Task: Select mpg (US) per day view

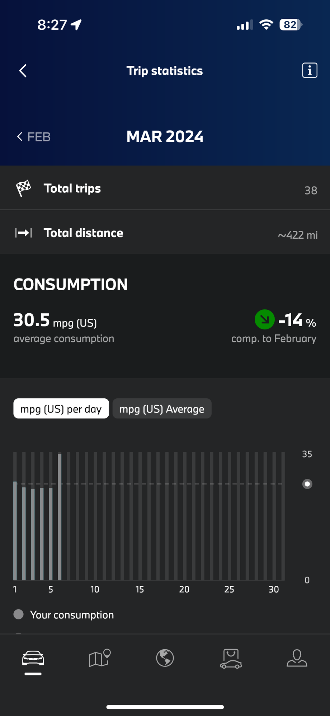Action: tap(61, 408)
